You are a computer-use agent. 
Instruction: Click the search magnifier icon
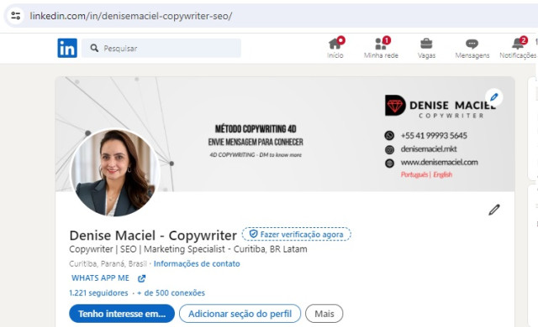[94, 48]
